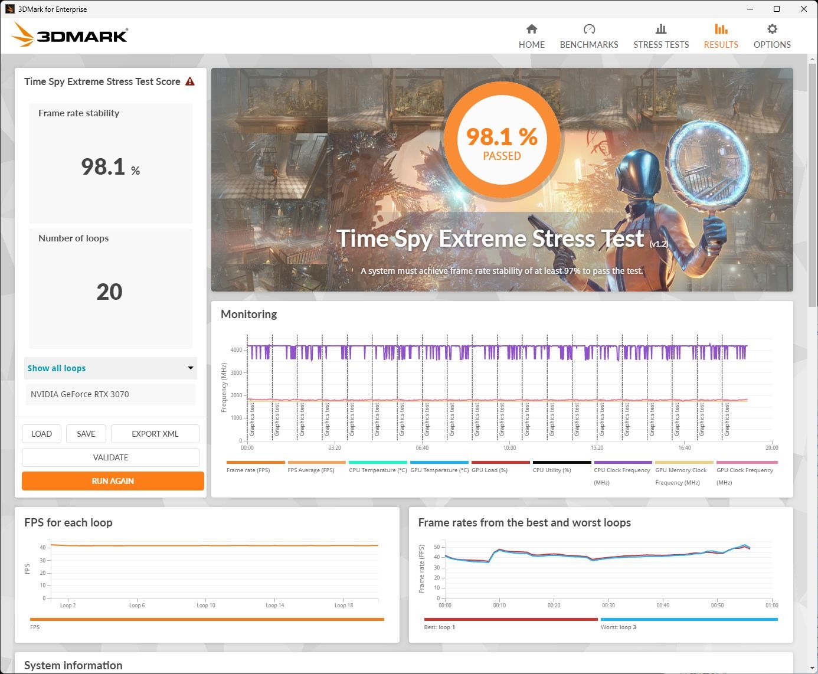Click Loop 10 label on FPS chart
818x674 pixels.
coord(206,606)
